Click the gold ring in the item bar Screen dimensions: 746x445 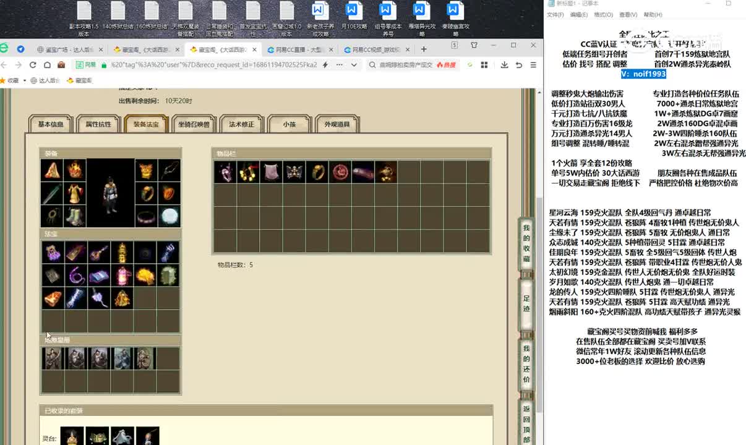pyautogui.click(x=317, y=172)
